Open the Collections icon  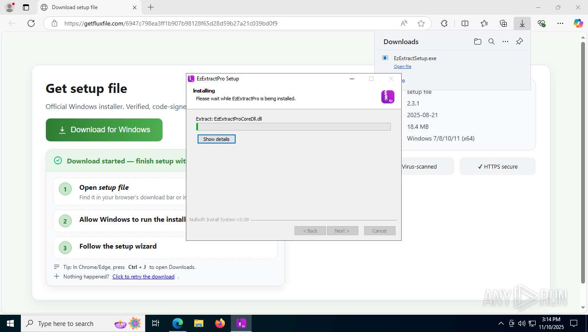[x=503, y=23]
